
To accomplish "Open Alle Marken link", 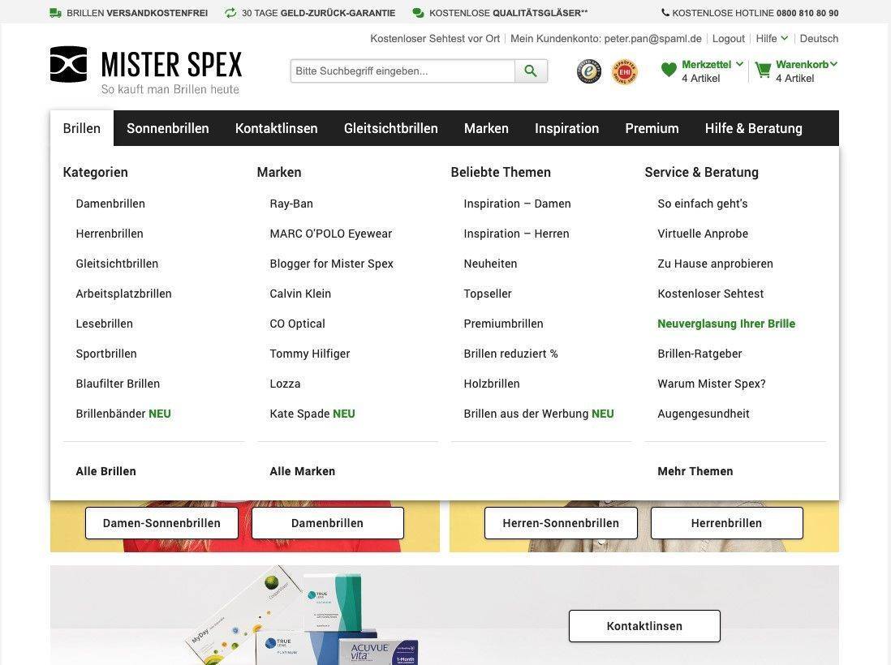I will click(x=303, y=471).
